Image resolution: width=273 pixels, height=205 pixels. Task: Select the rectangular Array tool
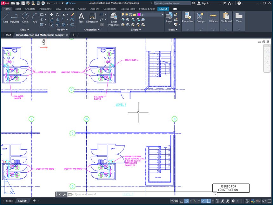(64, 25)
